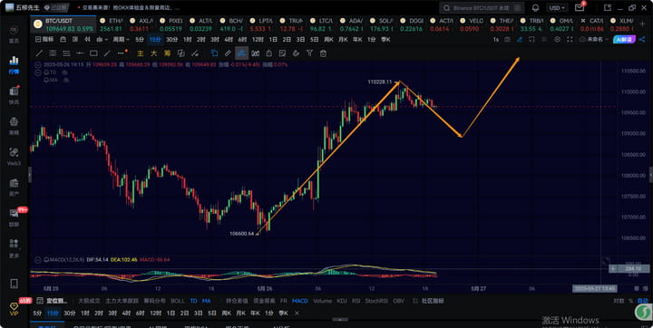Enter fullscreen chart mode

570,40
